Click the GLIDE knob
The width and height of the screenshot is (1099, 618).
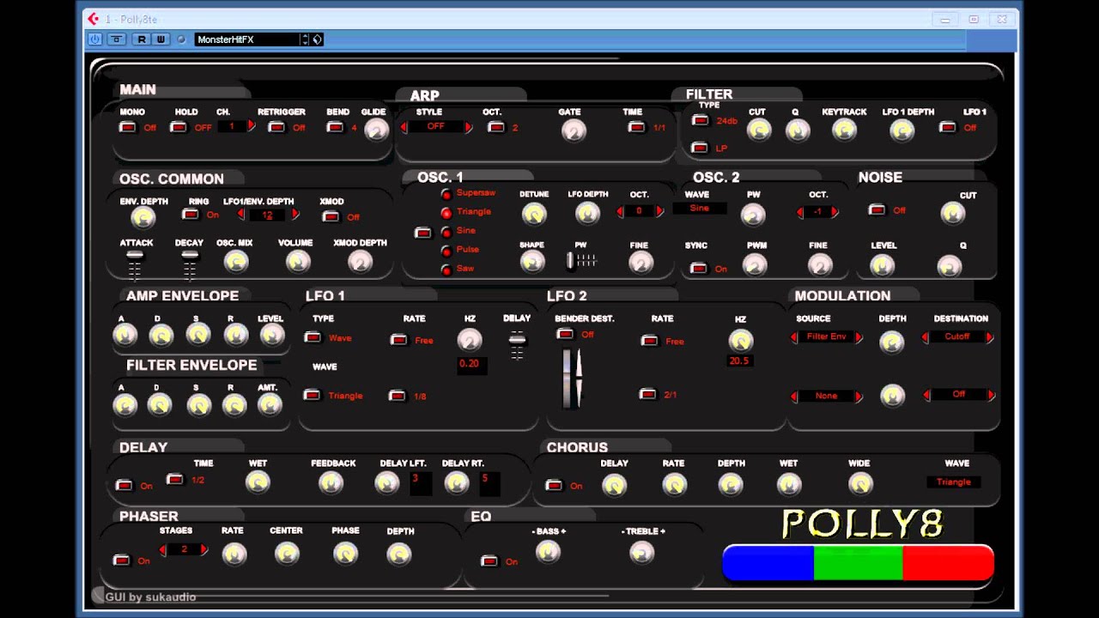click(375, 130)
